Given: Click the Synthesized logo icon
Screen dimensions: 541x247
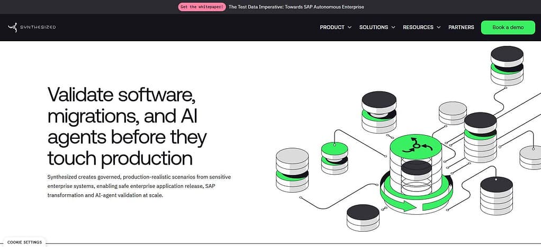Looking at the screenshot, I should click(x=12, y=27).
